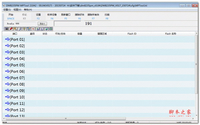
Task: Click into the Prefix input field
Action: click(x=26, y=24)
